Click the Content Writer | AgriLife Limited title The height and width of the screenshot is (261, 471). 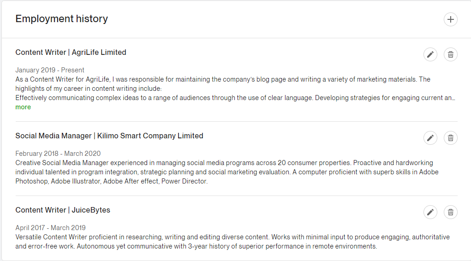71,52
